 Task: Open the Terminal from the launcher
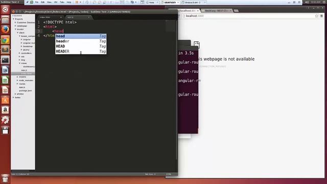click(x=5, y=60)
